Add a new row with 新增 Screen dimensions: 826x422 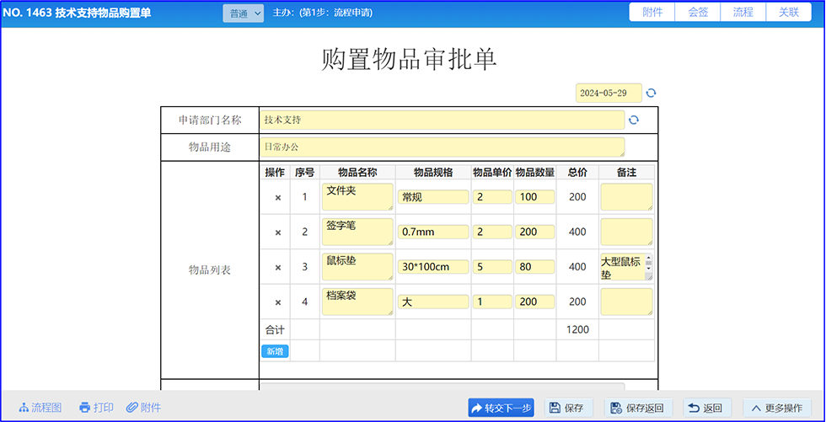click(275, 351)
